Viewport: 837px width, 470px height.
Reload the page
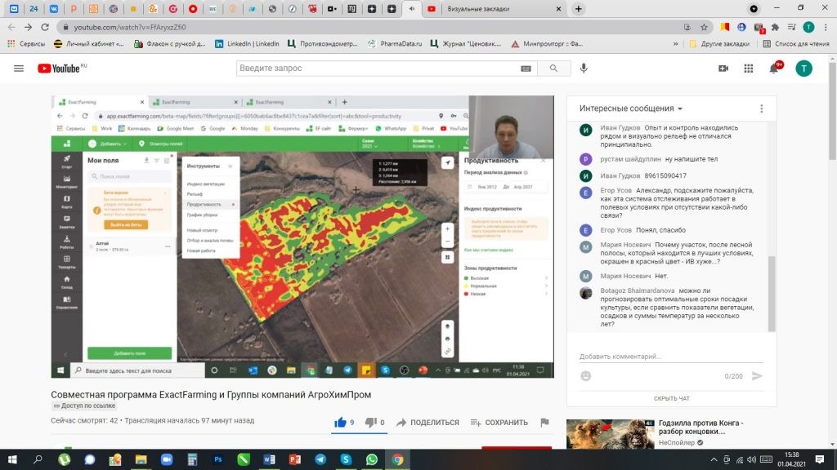click(x=45, y=27)
